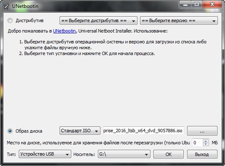Click the browse button with three dots
Viewport: 225px width, 166px height.
pos(202,131)
